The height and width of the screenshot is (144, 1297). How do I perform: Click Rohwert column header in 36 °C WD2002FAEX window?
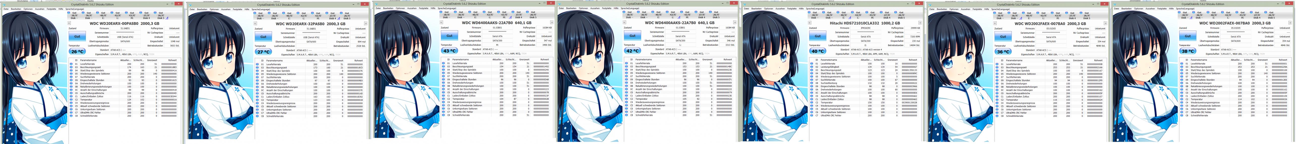(x=1098, y=60)
